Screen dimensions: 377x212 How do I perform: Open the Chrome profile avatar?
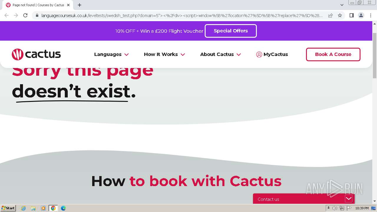[x=361, y=15]
